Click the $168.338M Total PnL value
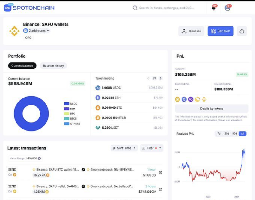This screenshot has width=255, height=200. 185,74
